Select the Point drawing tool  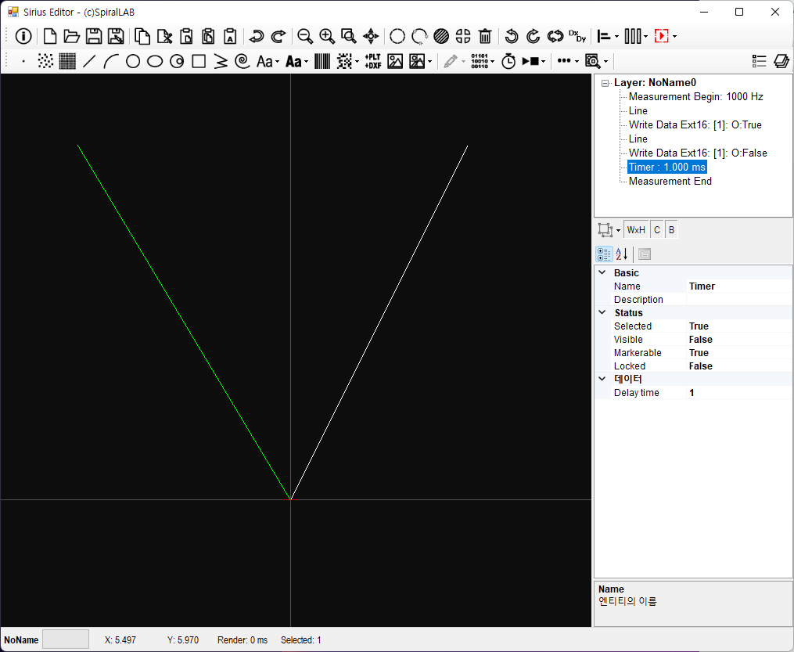(x=23, y=61)
